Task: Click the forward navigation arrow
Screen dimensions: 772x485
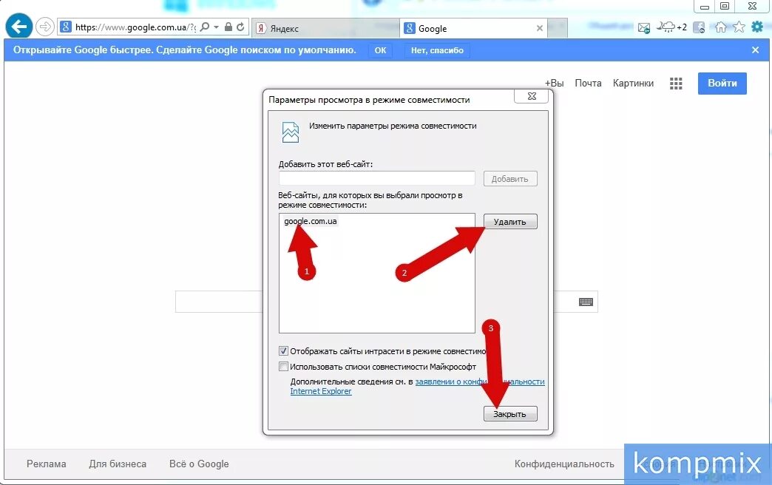Action: coord(44,26)
